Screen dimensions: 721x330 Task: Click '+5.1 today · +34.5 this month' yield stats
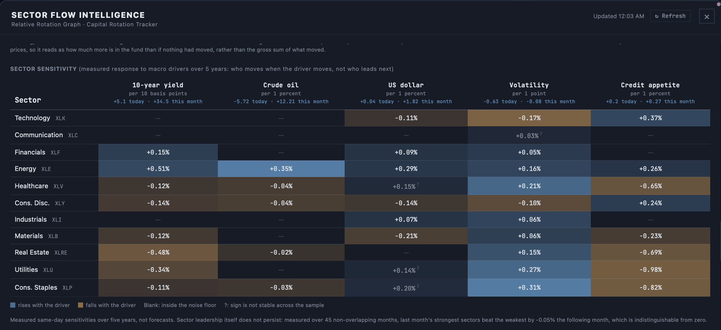(158, 101)
